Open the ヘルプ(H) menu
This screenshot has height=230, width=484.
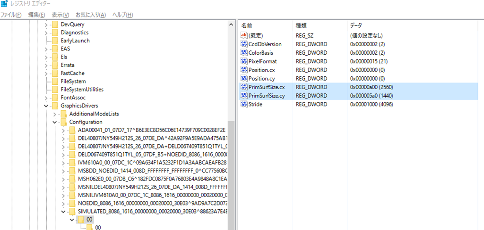(122, 15)
